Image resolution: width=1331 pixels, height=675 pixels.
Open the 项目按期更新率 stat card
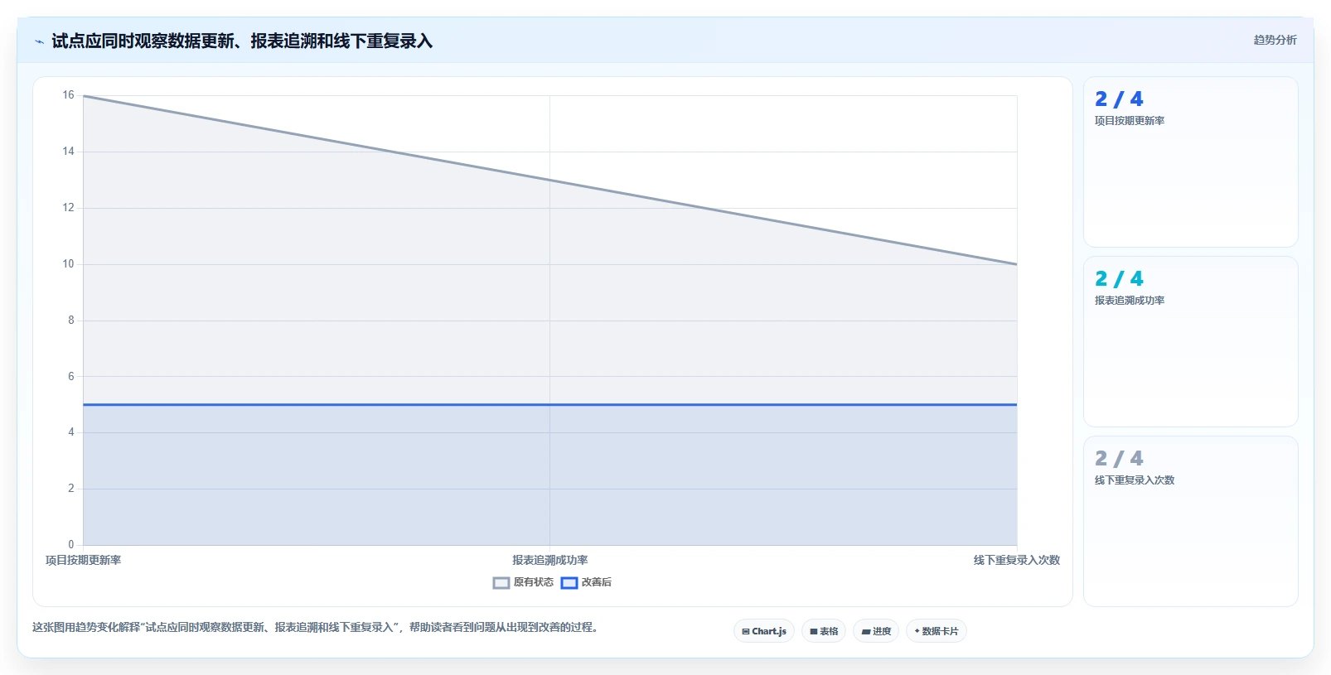click(1191, 162)
